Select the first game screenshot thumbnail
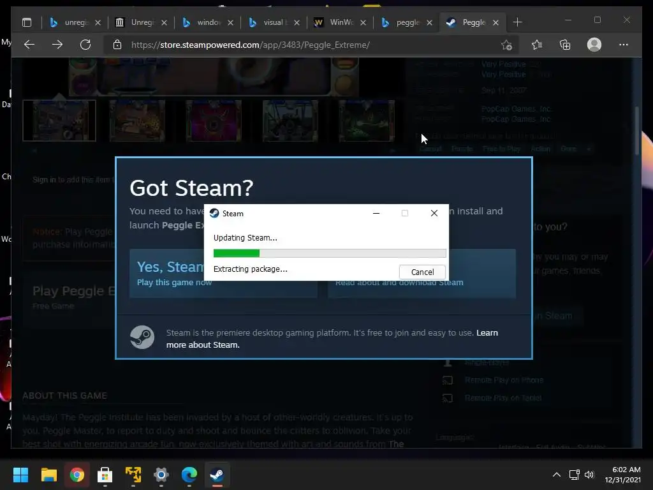653x490 pixels. click(59, 121)
